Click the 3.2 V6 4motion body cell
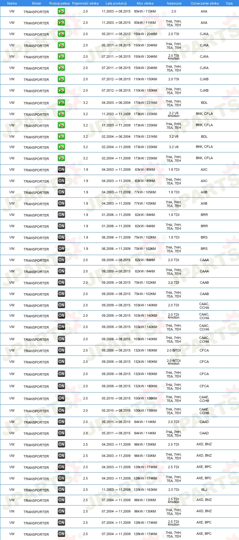Viewport: 239px width, 540px height. point(174,115)
